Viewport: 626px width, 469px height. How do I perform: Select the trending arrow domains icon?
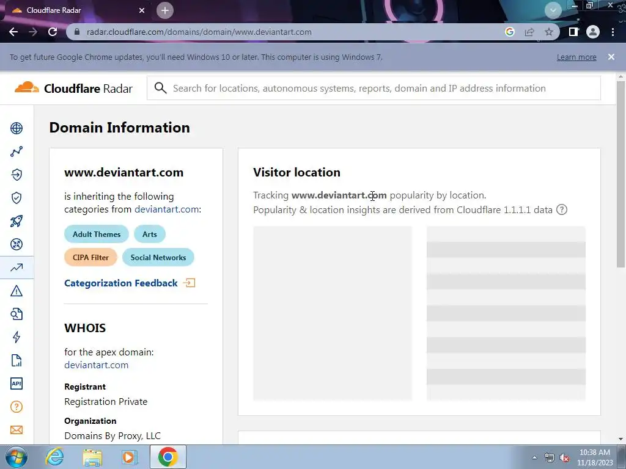[x=17, y=267]
